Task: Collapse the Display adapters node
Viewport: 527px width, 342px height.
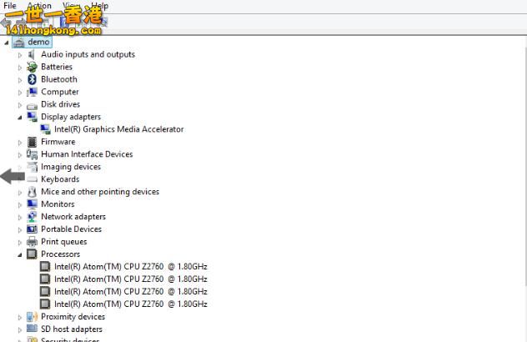Action: tap(20, 118)
